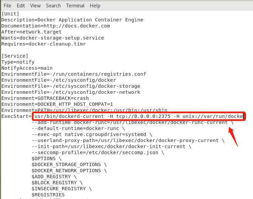The width and height of the screenshot is (253, 199).
Task: Click the $DOCKER_STORAGE_OPTIONS line
Action: pyautogui.click(x=69, y=165)
